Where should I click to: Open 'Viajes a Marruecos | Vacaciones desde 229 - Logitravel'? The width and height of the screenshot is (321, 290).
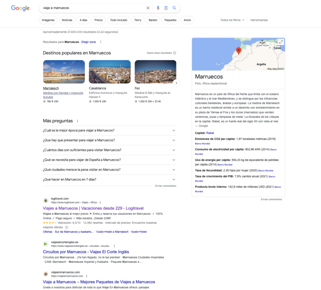pyautogui.click(x=93, y=208)
